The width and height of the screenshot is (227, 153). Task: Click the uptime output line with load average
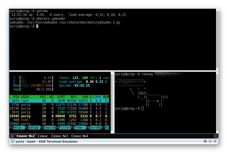(x=69, y=15)
